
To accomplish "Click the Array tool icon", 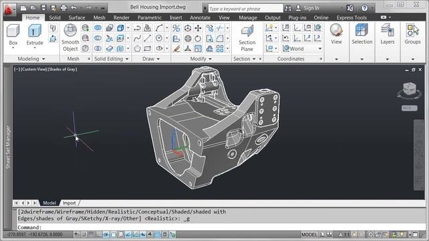I will click(x=220, y=49).
